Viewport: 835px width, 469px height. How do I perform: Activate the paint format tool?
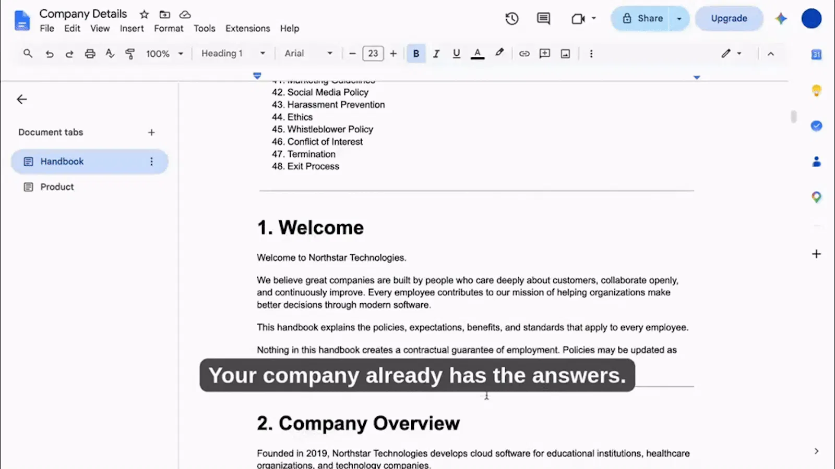130,53
